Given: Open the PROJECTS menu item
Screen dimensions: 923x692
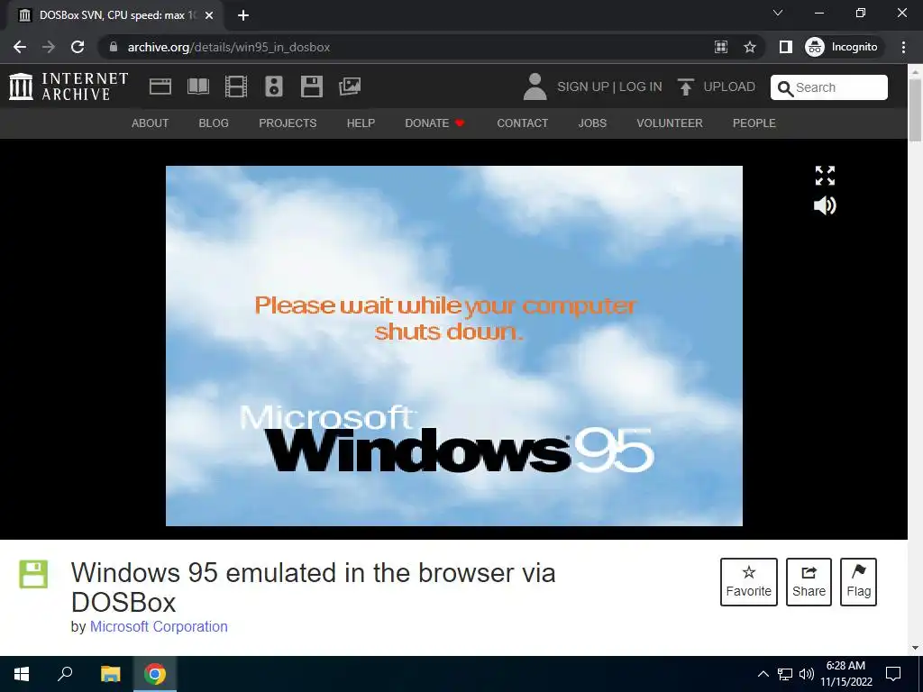Looking at the screenshot, I should tap(288, 123).
